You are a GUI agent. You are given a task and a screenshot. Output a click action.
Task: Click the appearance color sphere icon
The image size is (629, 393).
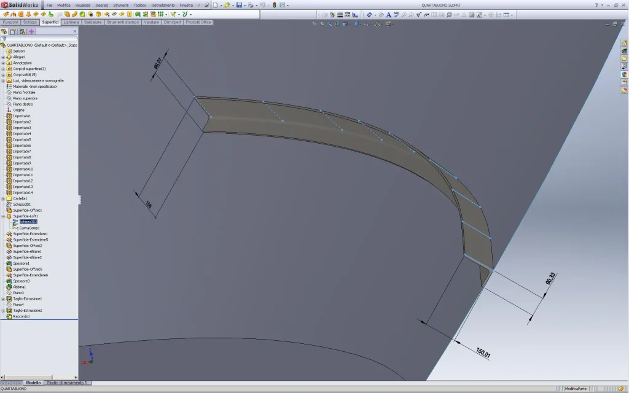click(377, 24)
